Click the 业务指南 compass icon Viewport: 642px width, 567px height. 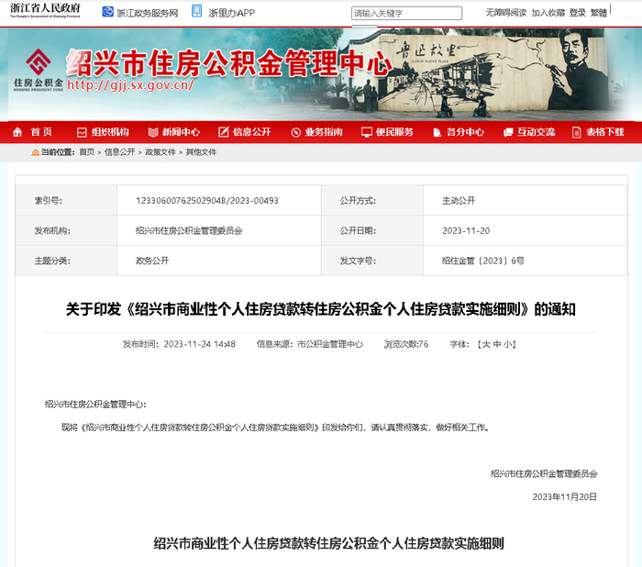click(295, 132)
